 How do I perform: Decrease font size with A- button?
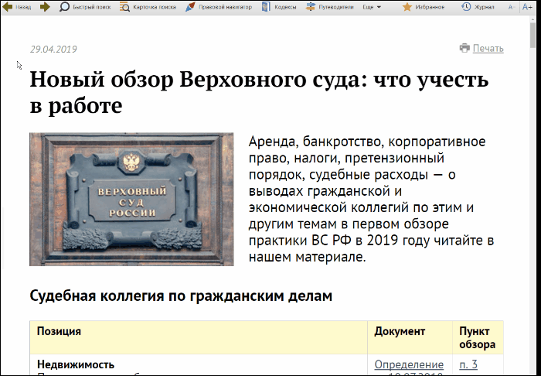coord(512,7)
